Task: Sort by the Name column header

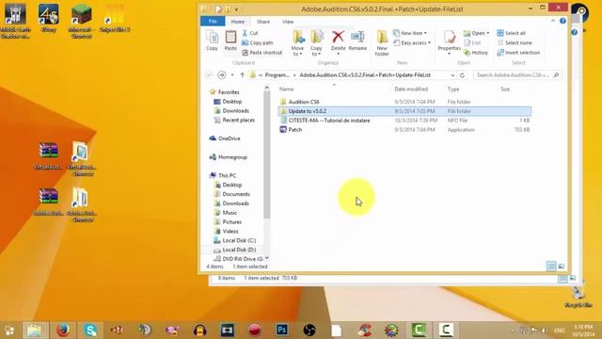Action: tap(286, 89)
